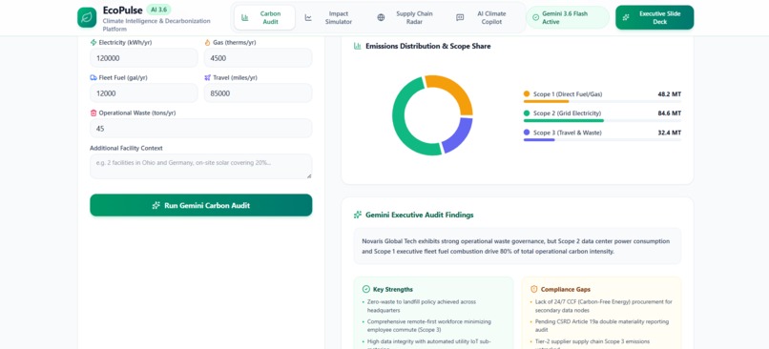Click the Impact Simulator line chart icon
Viewport: 769px width, 349px height.
click(x=308, y=18)
